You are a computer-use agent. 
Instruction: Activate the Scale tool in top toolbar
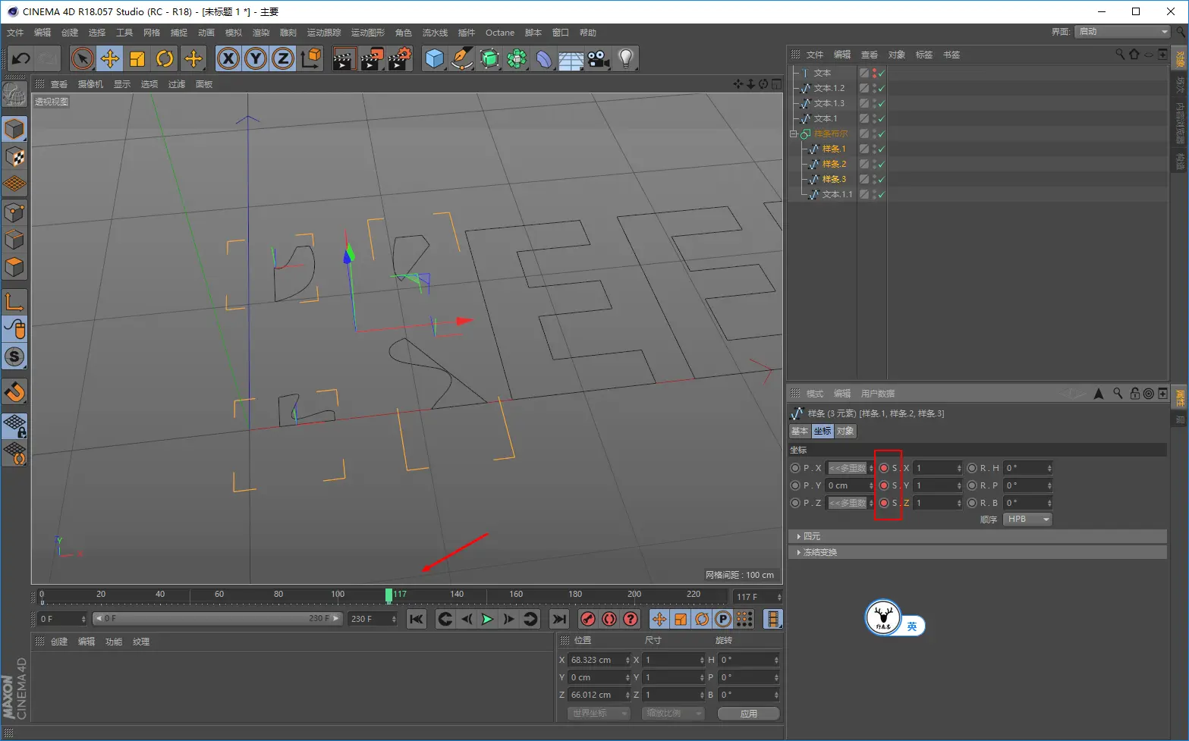tap(137, 58)
